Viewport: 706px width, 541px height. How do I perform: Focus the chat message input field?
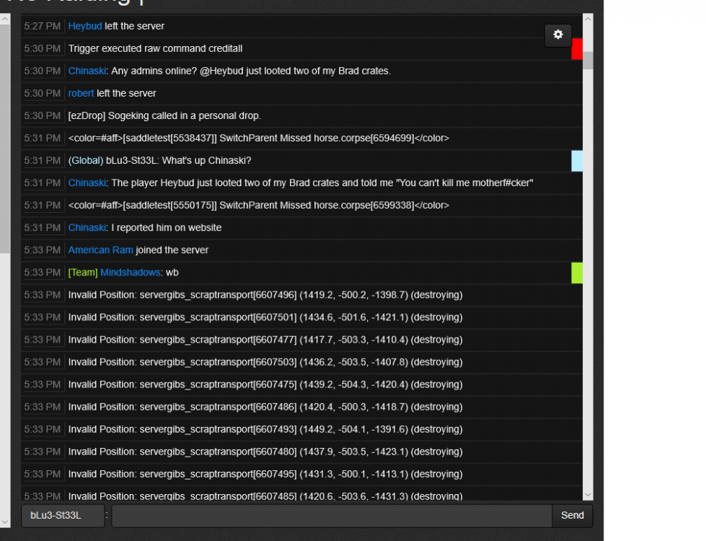pyautogui.click(x=332, y=516)
